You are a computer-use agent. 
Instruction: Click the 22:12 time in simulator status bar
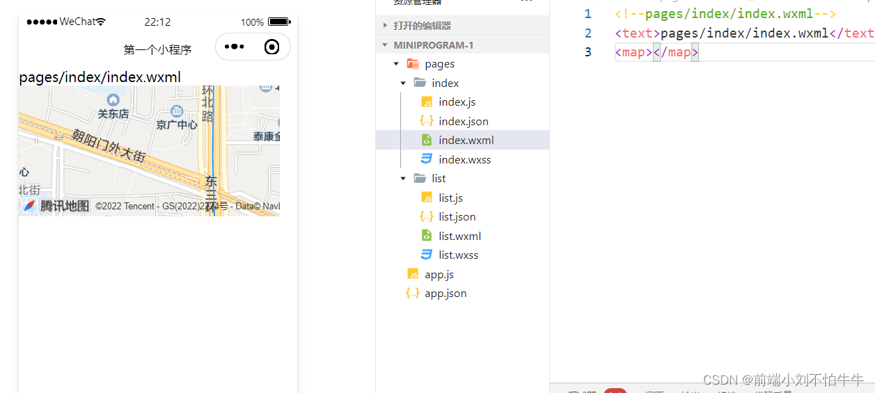(157, 22)
